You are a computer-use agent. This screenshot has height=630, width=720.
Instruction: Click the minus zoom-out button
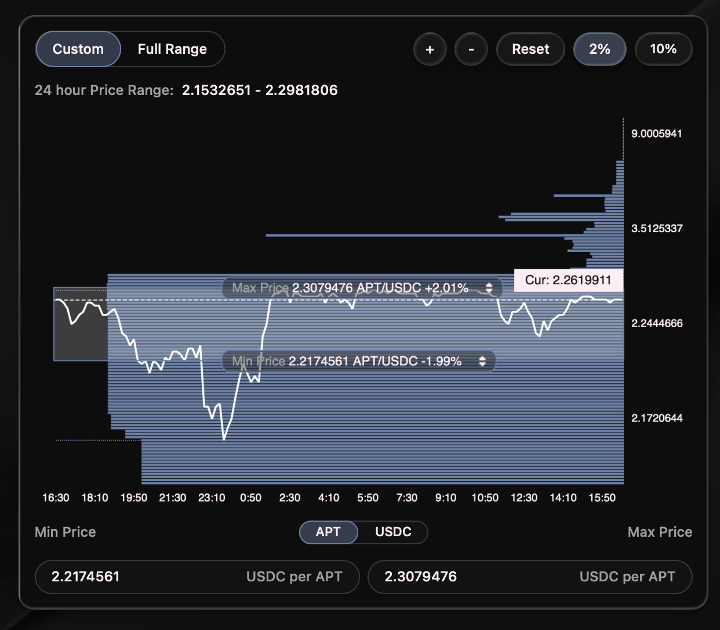(x=471, y=50)
